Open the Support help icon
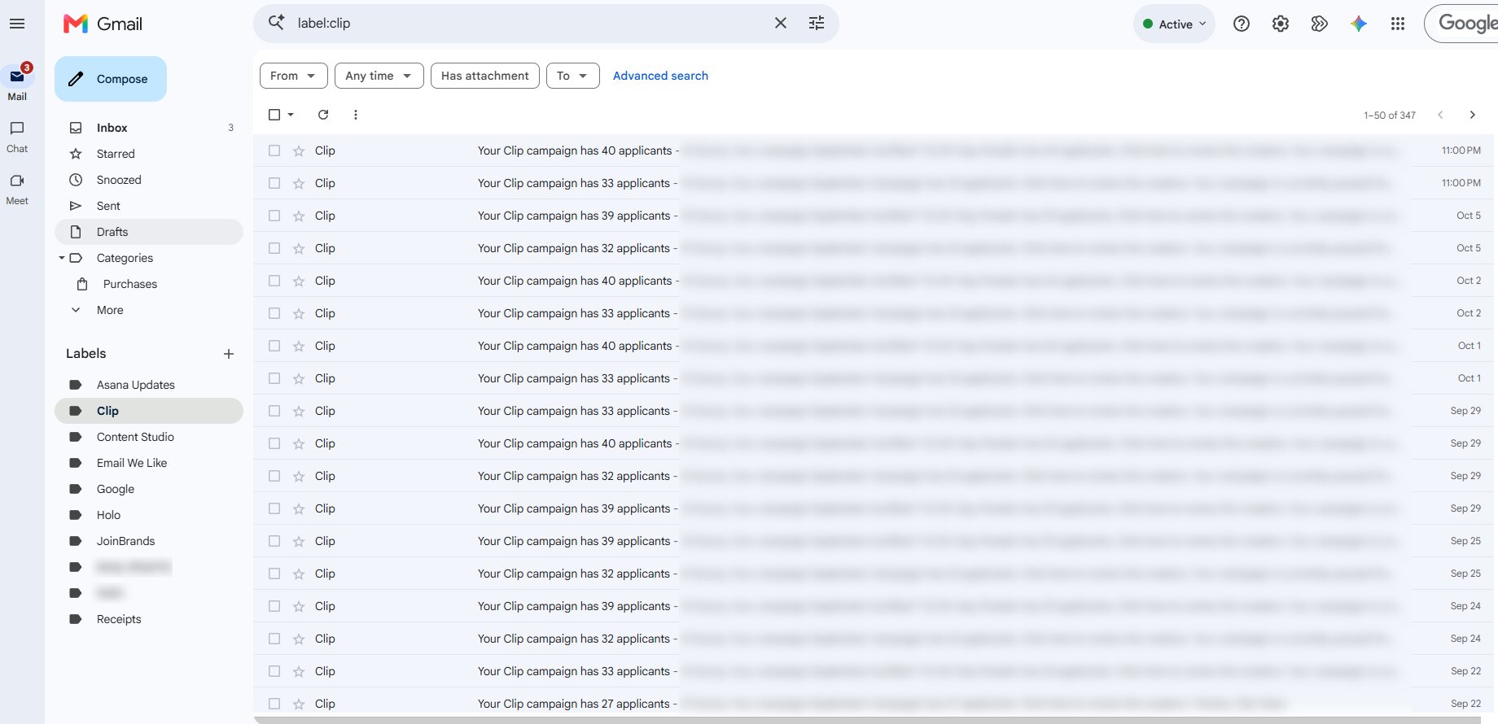The width and height of the screenshot is (1498, 724). (x=1242, y=24)
